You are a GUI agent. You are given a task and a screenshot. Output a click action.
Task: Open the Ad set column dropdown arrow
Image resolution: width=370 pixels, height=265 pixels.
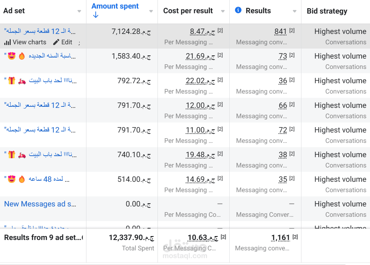coord(79,11)
